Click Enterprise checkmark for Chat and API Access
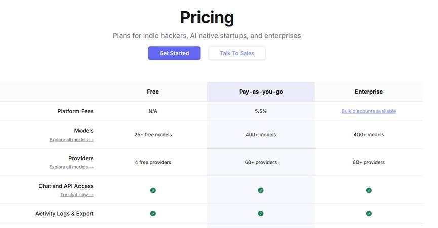 click(369, 190)
